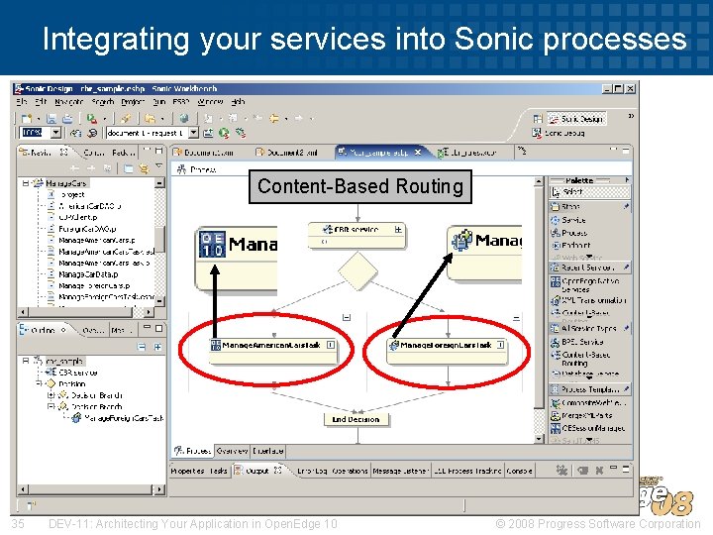
Task: Expand the first Decision Branch node in Outline
Action: [51, 395]
